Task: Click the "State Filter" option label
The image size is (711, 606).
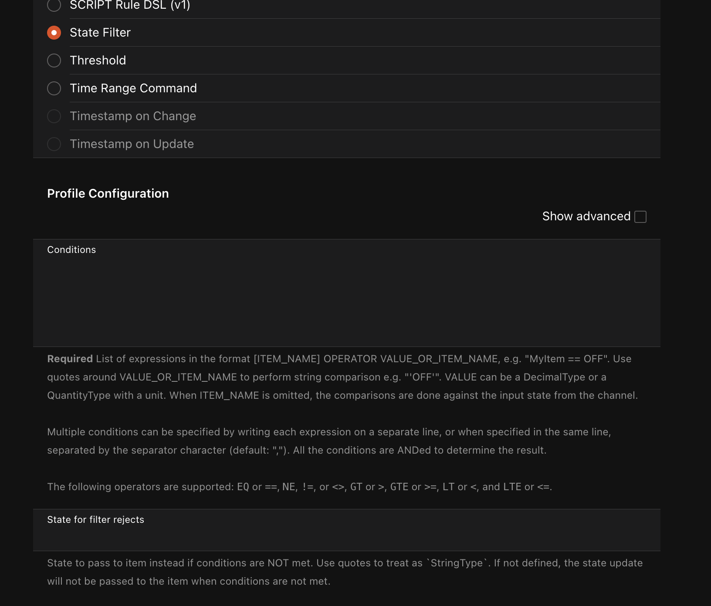Action: coord(100,33)
